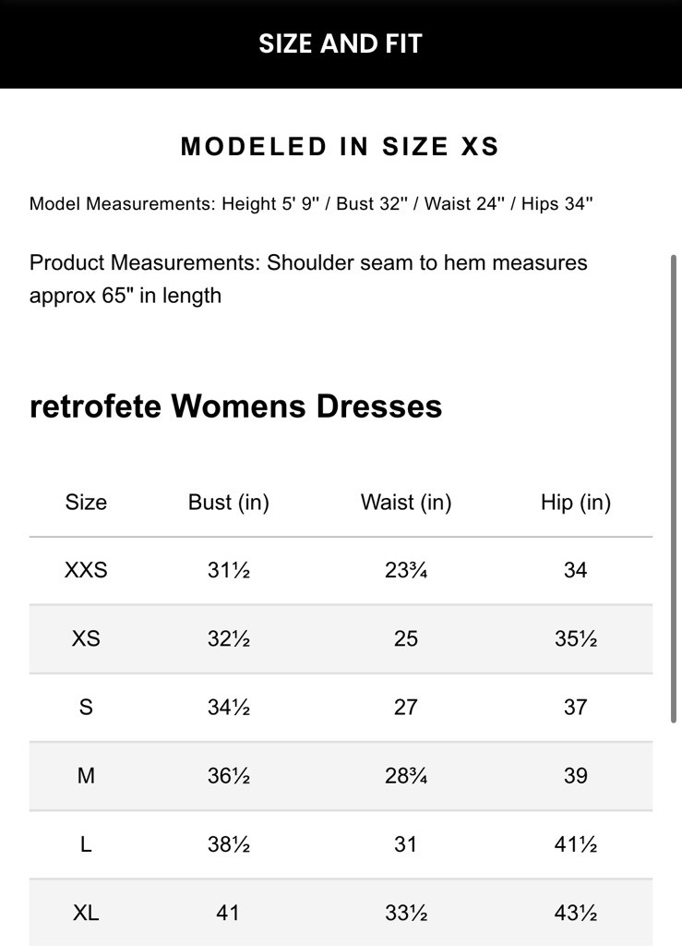Click the 27 waist value for S

coord(406,707)
